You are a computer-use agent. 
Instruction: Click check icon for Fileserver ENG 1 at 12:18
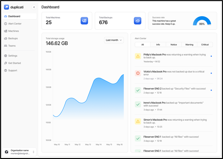[138, 139]
